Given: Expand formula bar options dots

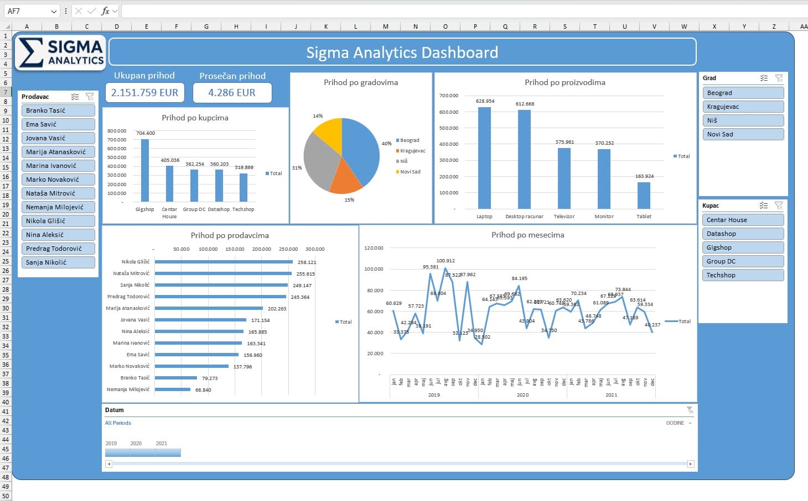Looking at the screenshot, I should [x=66, y=11].
